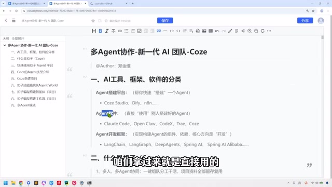This screenshot has height=187, width=332.
Task: Open the heading style tool
Action: 94,31
